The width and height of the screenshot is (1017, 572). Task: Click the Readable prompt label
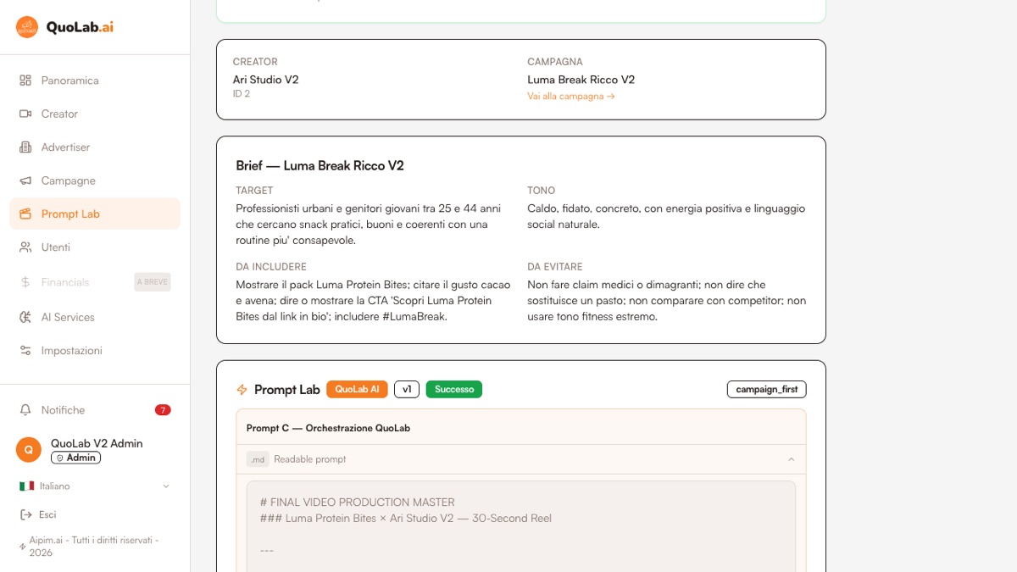coord(310,459)
